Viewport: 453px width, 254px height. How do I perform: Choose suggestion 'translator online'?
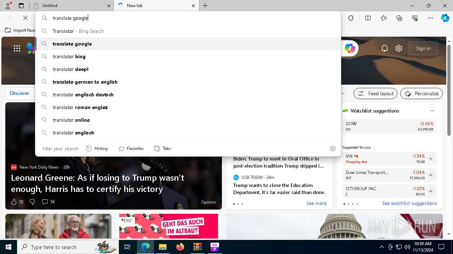click(188, 120)
